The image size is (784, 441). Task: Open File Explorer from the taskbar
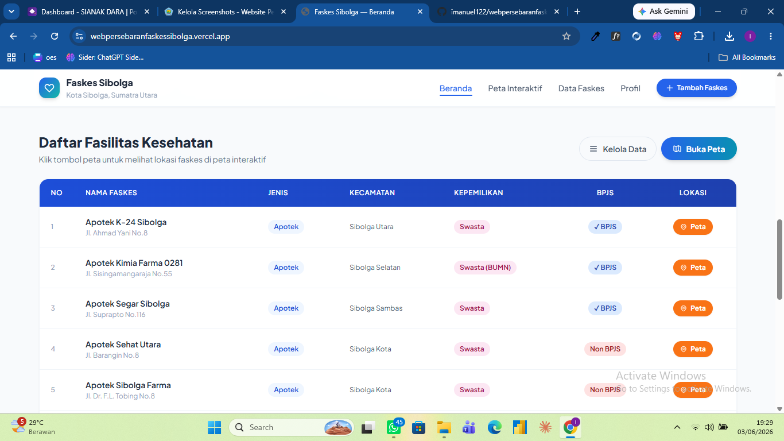pyautogui.click(x=444, y=427)
